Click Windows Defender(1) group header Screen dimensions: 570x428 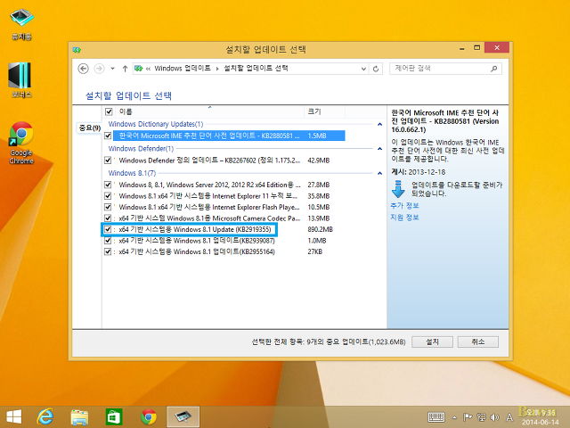click(x=141, y=149)
